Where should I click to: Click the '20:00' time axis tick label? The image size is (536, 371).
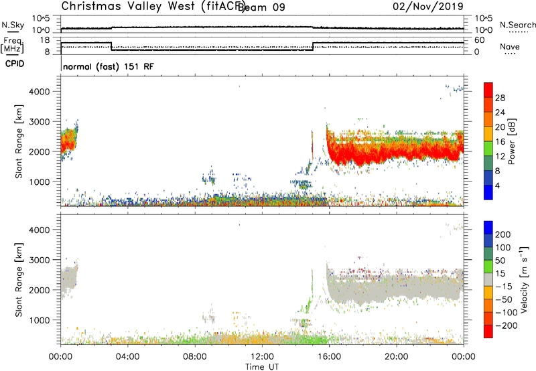coord(397,357)
